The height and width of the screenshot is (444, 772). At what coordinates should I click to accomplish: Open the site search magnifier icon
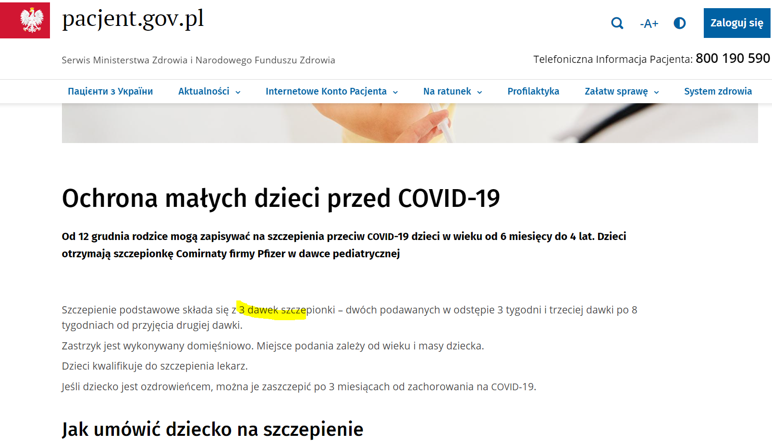pos(617,23)
